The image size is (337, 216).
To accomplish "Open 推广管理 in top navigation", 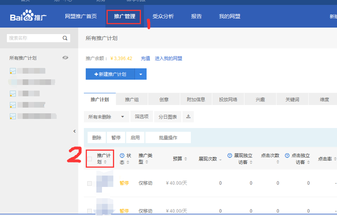I will [124, 16].
